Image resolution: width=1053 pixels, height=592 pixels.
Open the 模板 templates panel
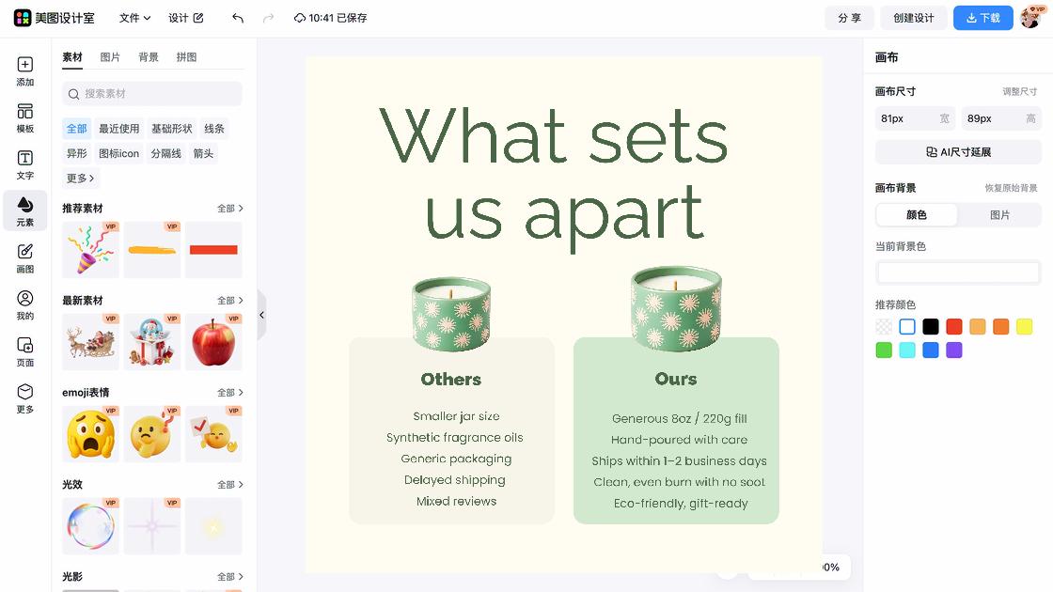pos(24,118)
